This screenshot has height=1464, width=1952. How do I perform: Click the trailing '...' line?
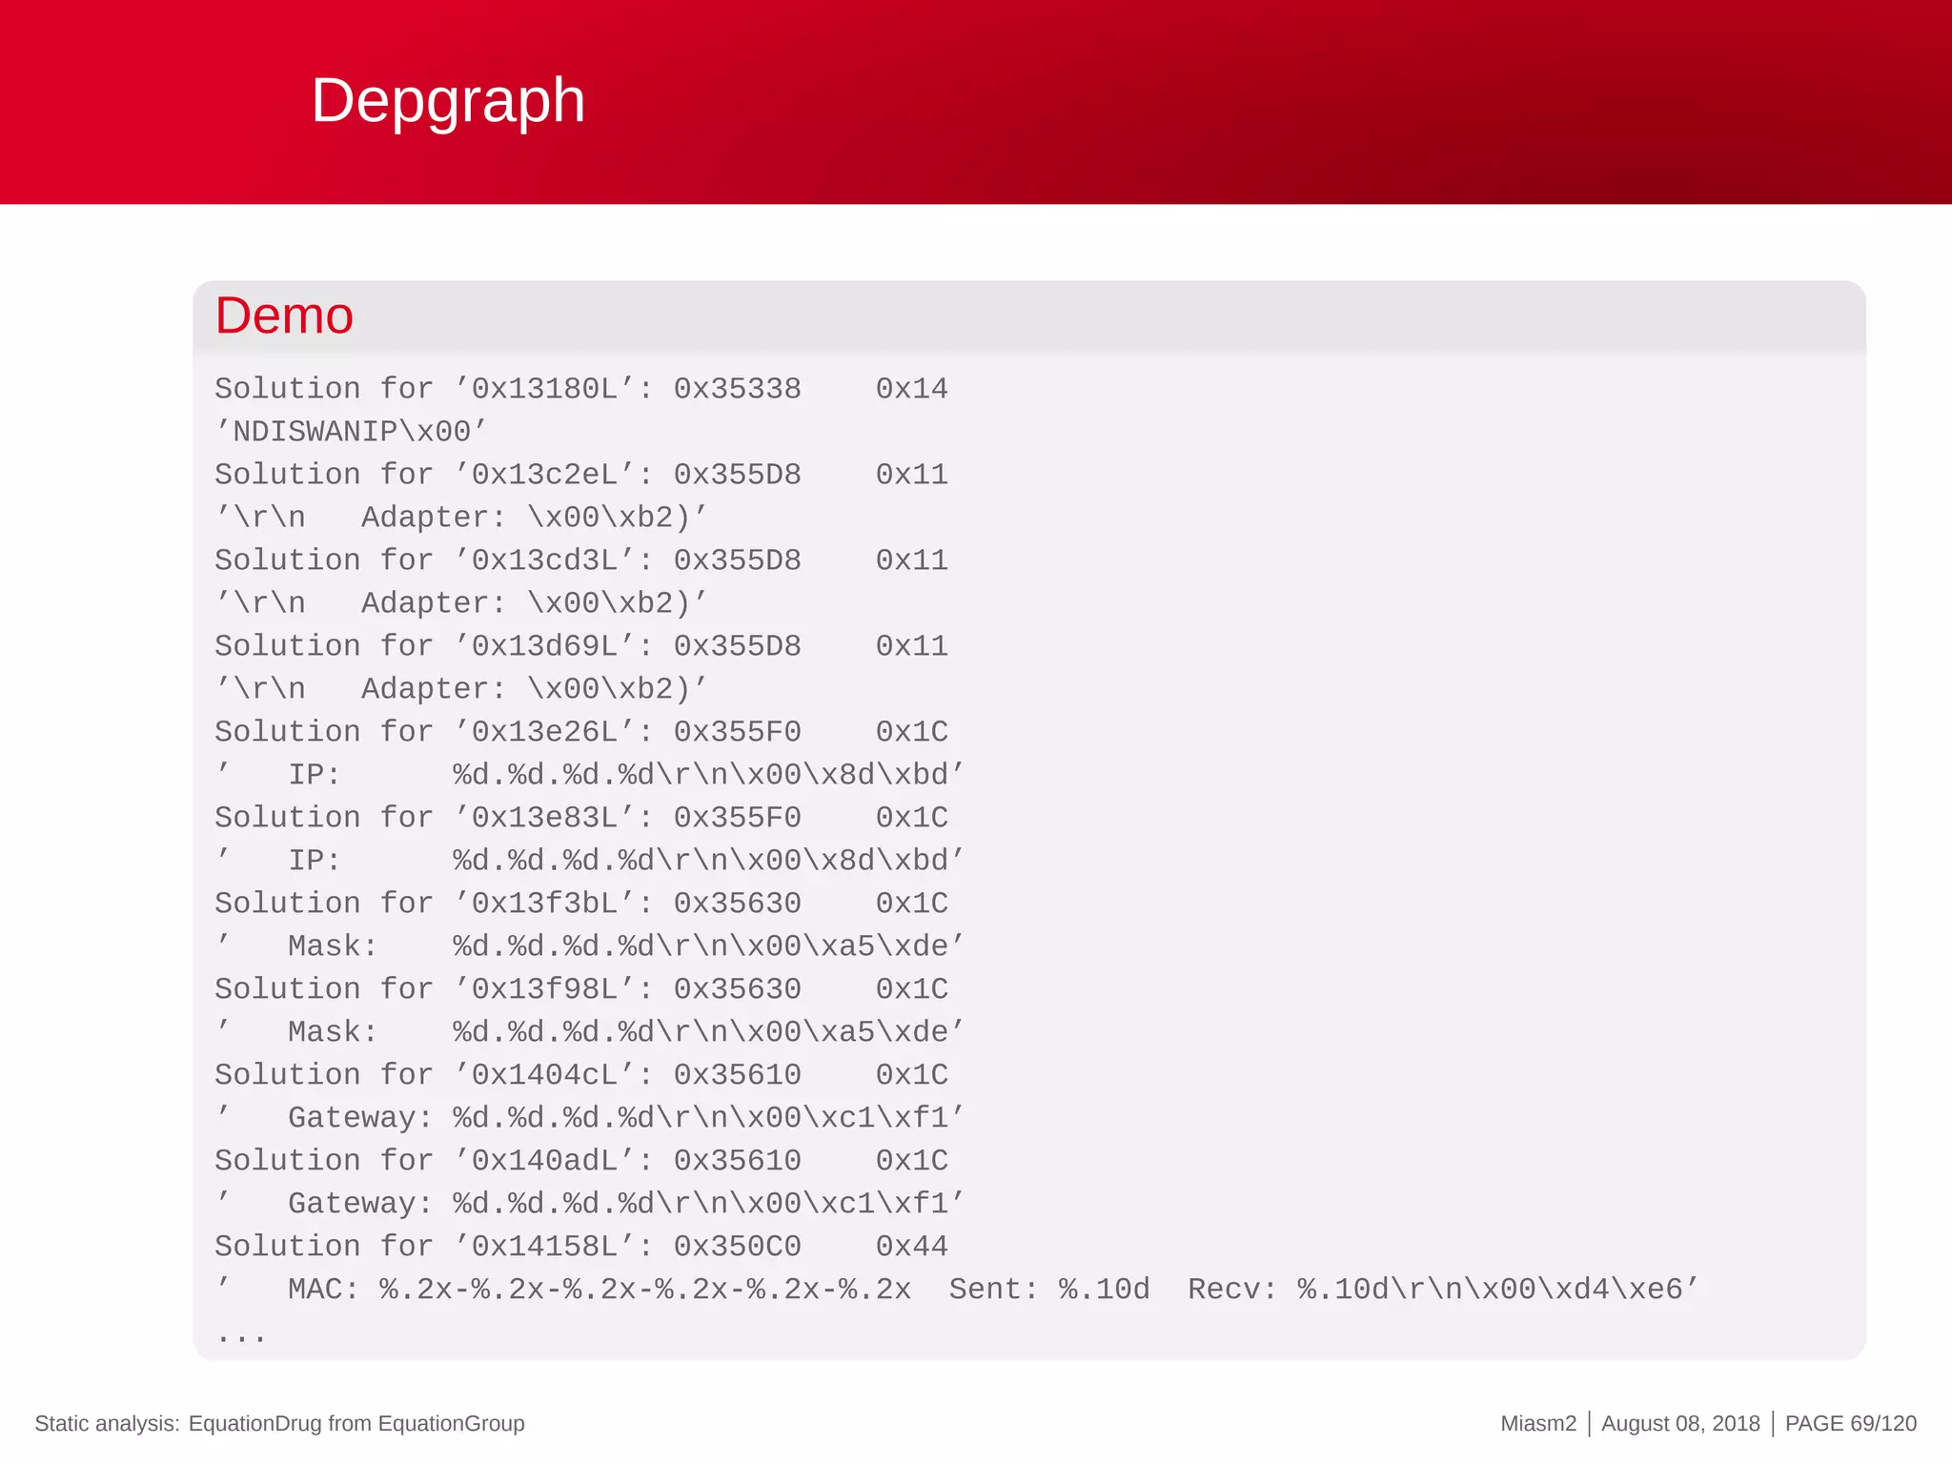point(241,1339)
